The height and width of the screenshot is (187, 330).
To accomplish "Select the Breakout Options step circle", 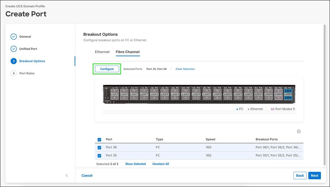I will pyautogui.click(x=14, y=61).
